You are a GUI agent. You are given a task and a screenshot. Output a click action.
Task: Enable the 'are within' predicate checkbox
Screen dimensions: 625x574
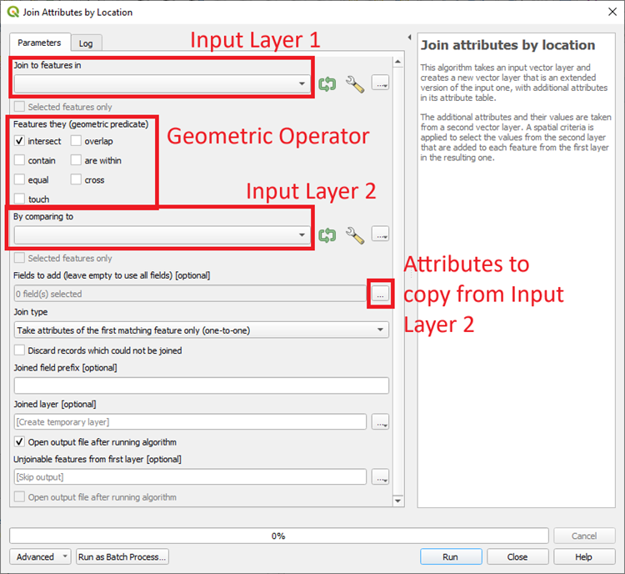pos(77,161)
